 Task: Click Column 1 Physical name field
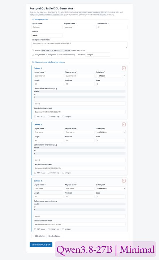point(79,76)
